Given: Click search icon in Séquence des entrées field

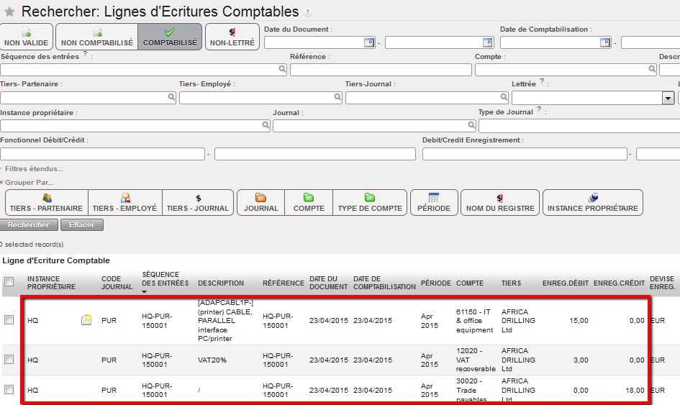Looking at the screenshot, I should pyautogui.click(x=282, y=70).
